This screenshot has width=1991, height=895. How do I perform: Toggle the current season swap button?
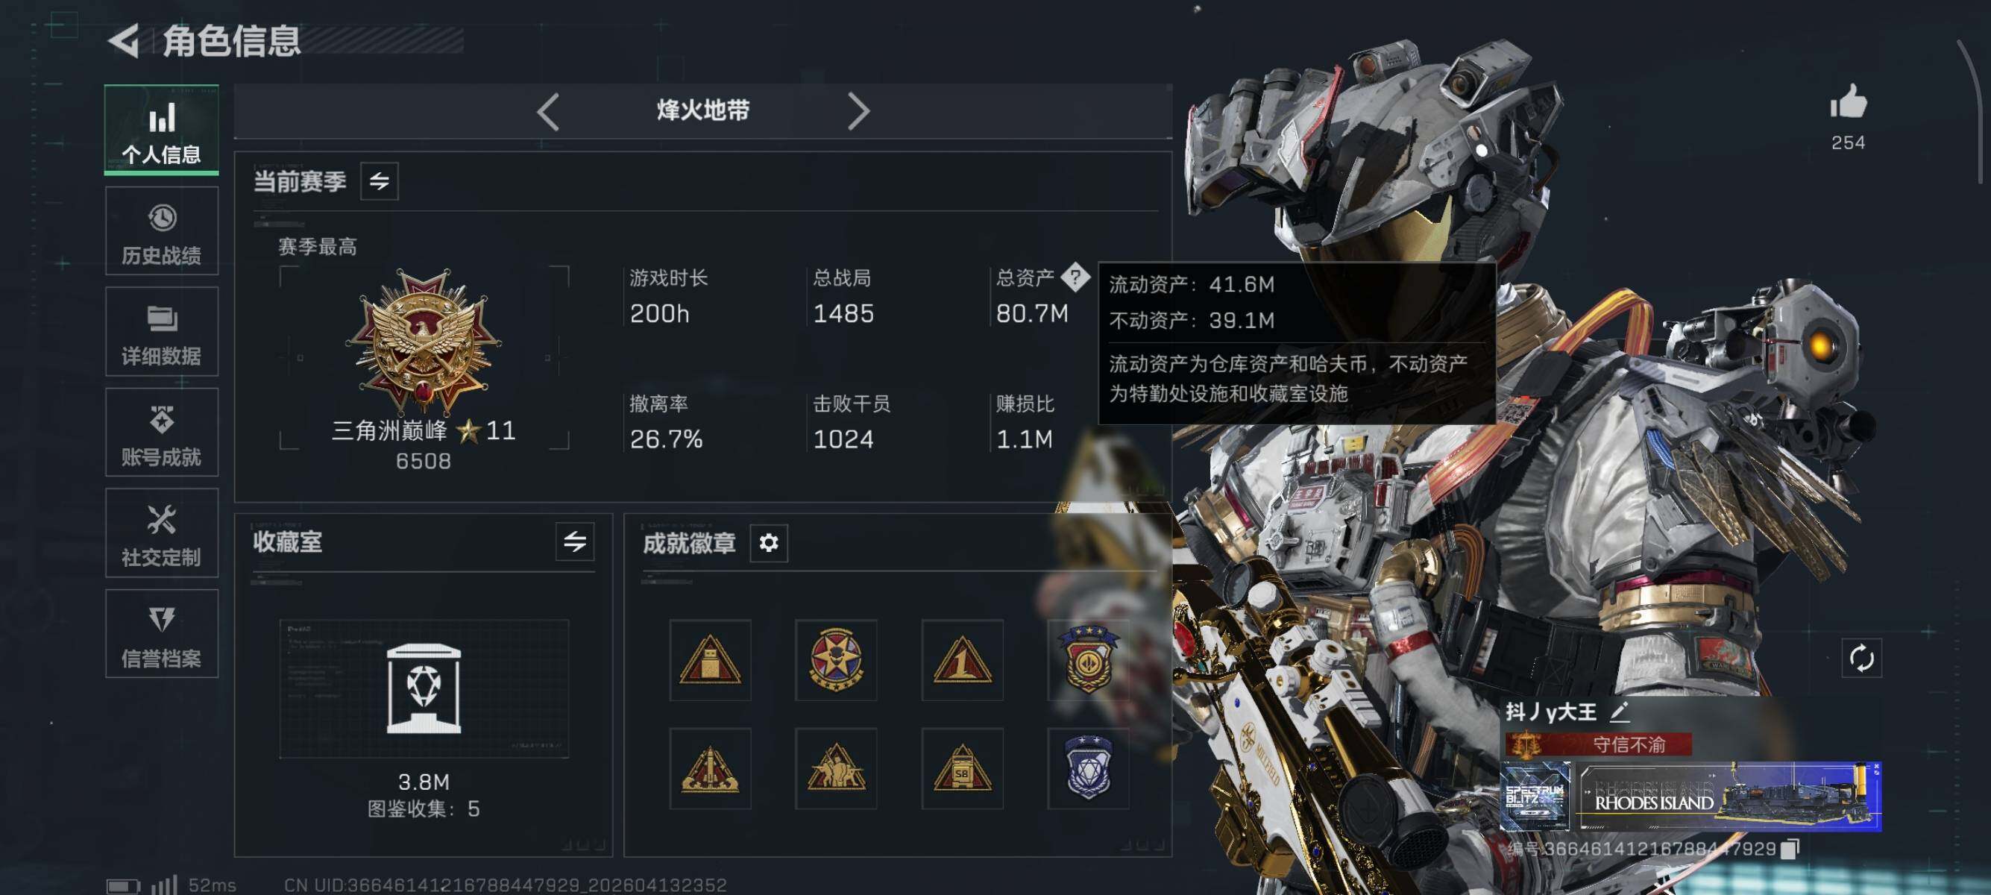click(x=380, y=180)
